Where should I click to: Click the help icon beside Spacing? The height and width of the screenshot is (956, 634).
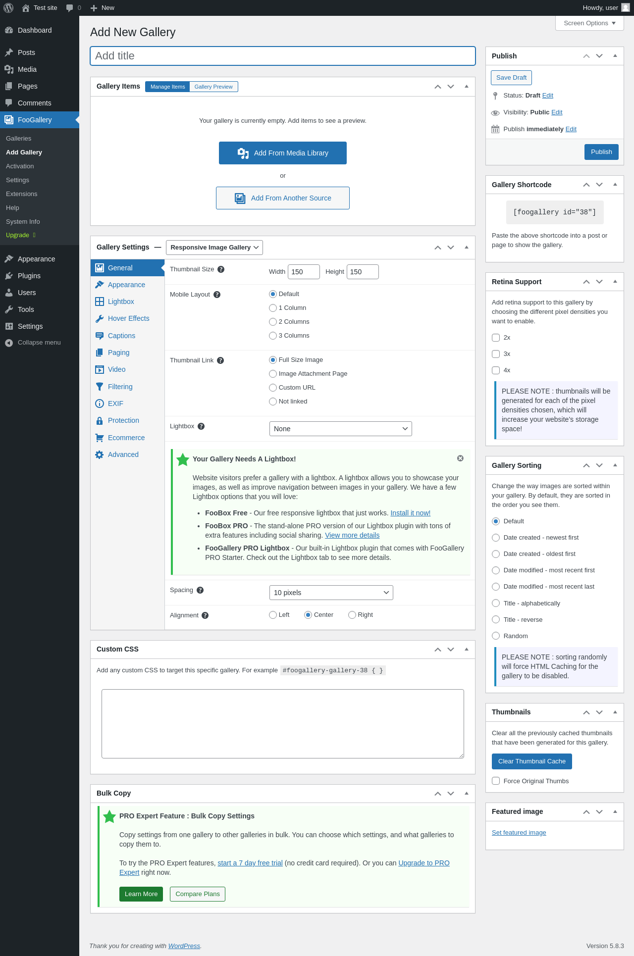[x=200, y=590]
